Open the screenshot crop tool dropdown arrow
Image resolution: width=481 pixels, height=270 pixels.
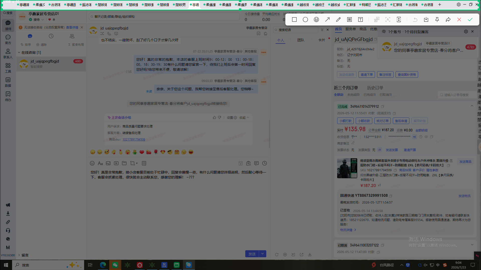(x=137, y=163)
